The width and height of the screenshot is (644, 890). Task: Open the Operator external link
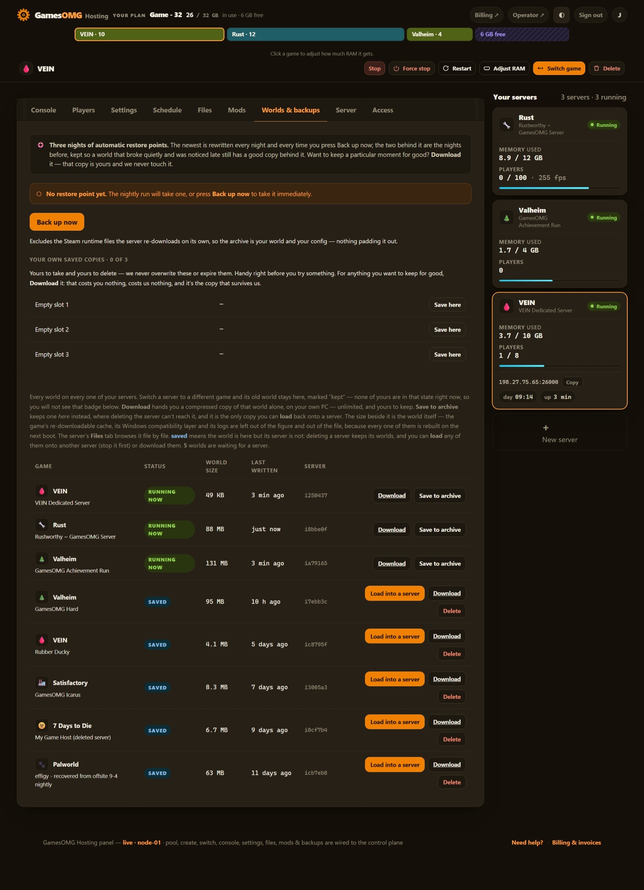click(x=528, y=15)
